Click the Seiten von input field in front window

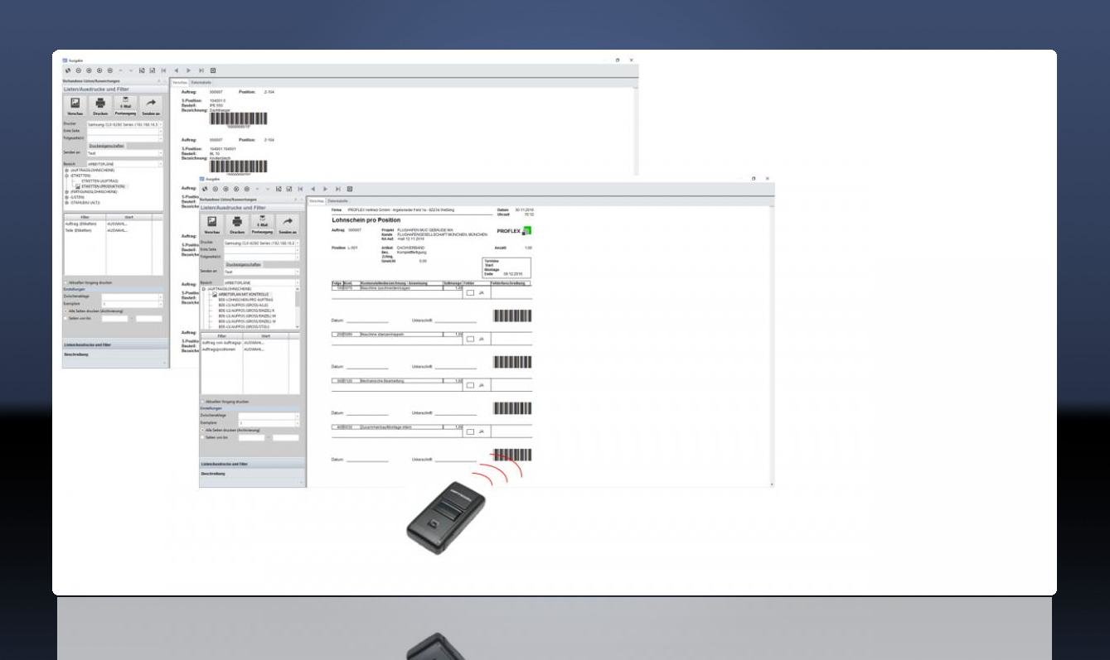(x=252, y=437)
